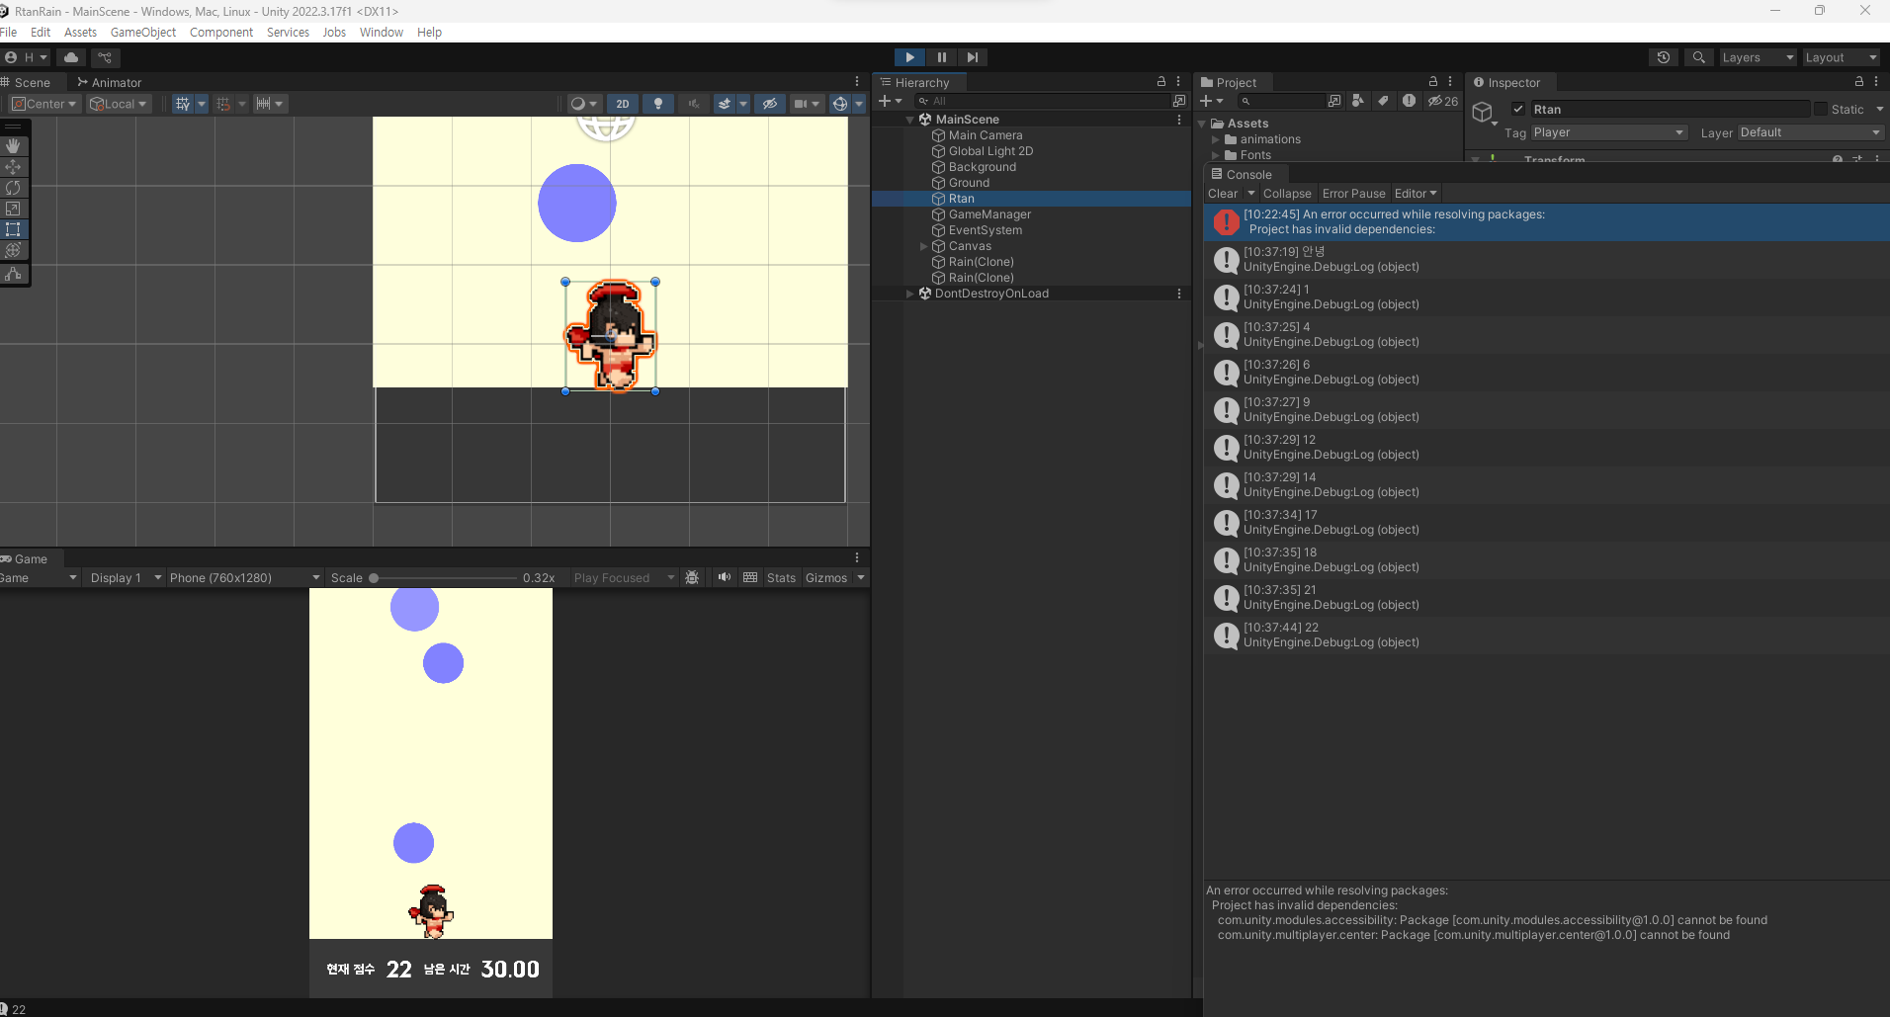Toggle Scene view Gizmos button
The width and height of the screenshot is (1890, 1017).
click(x=840, y=104)
